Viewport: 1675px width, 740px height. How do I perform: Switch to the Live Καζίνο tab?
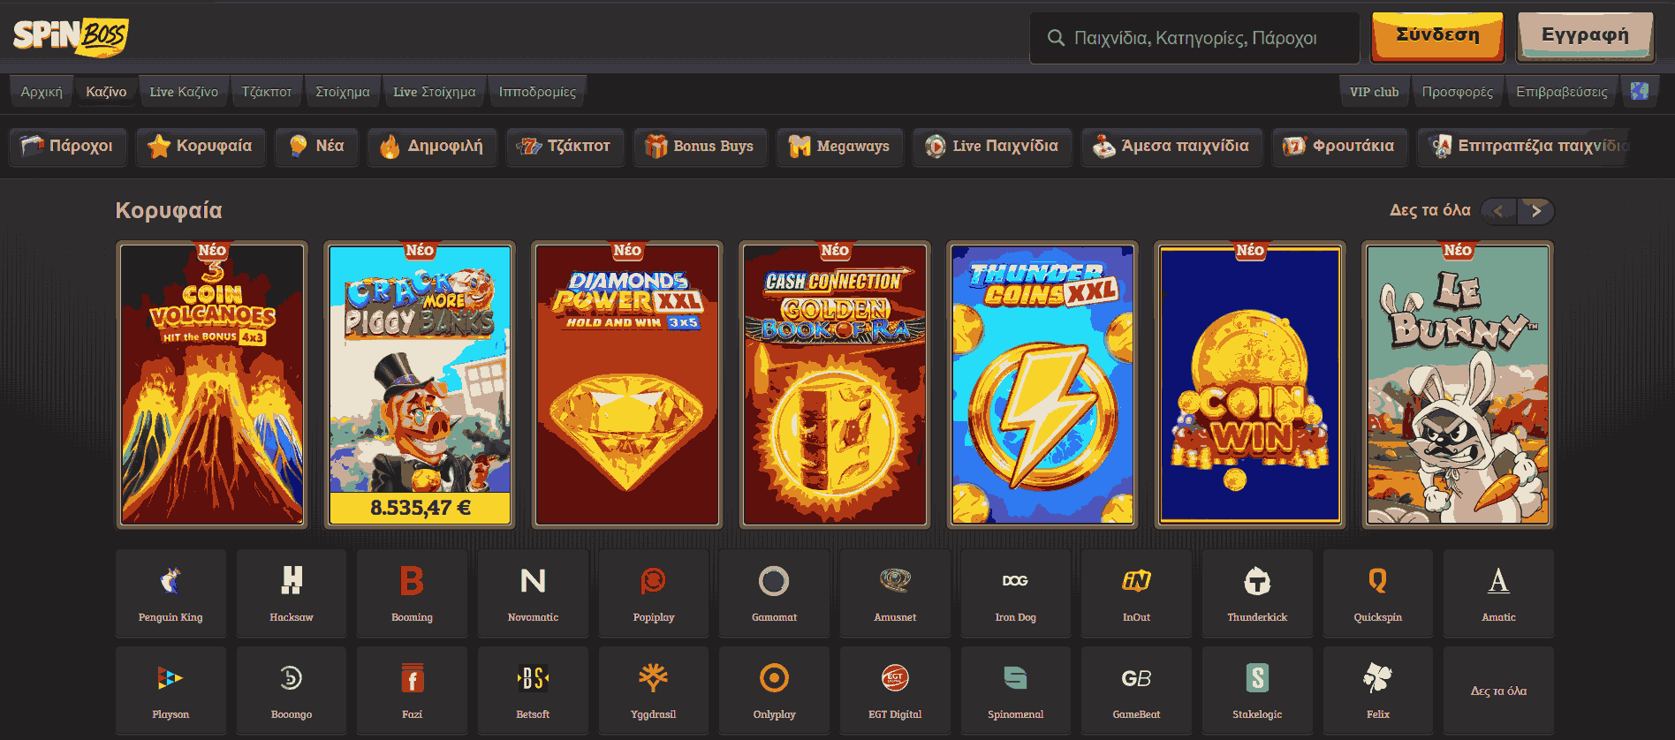pyautogui.click(x=184, y=92)
